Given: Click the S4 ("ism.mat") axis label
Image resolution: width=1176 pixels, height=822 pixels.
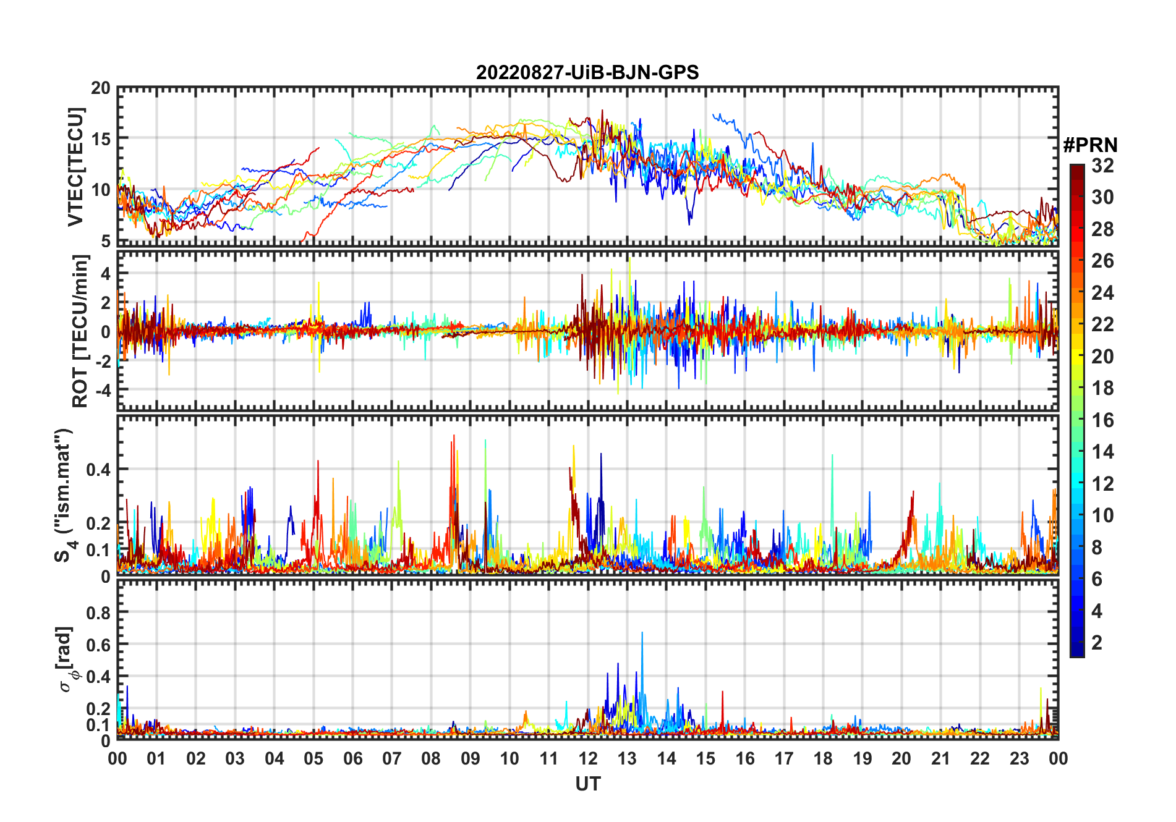Looking at the screenshot, I should (x=64, y=496).
